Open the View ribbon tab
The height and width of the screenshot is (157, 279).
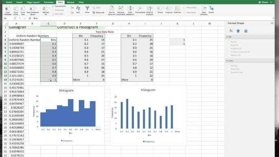[x=81, y=2]
